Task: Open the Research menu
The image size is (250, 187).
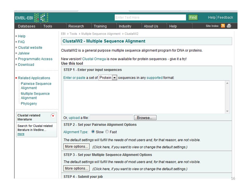Action: point(76,26)
